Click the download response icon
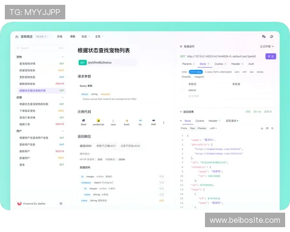 261,128
